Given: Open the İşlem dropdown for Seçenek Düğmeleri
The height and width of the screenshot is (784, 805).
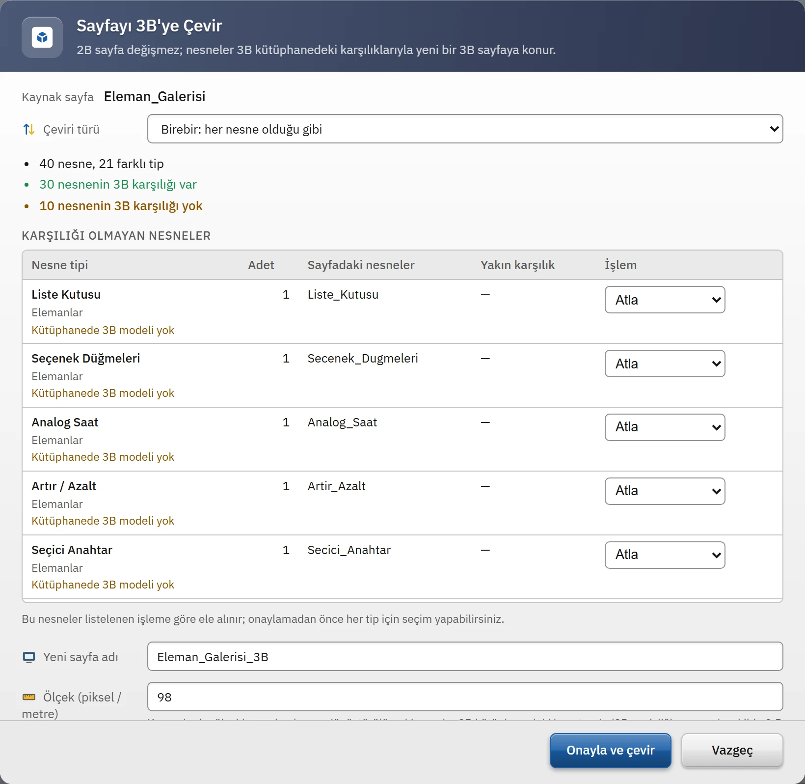Looking at the screenshot, I should 665,364.
